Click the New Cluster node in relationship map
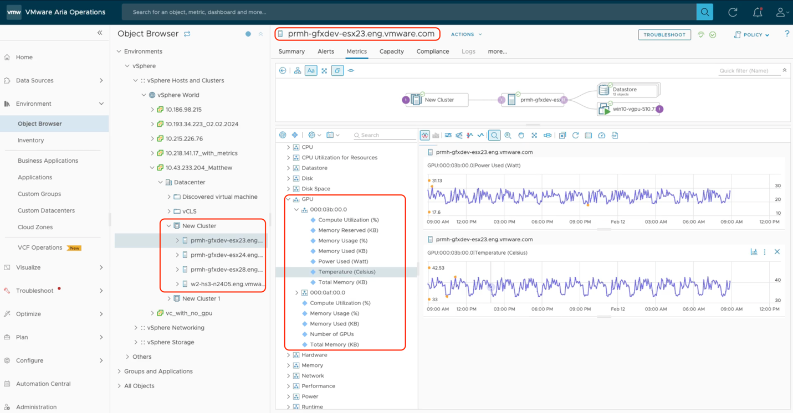 point(439,100)
